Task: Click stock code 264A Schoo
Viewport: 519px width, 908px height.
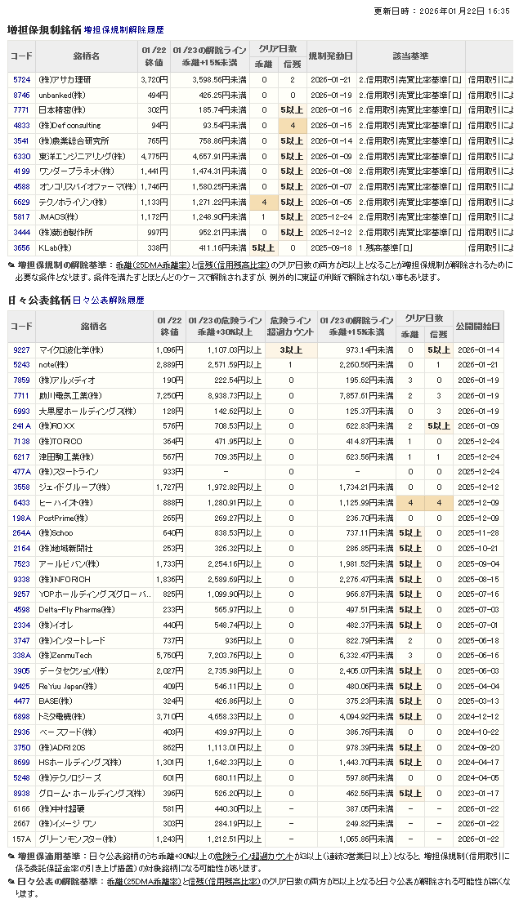Action: coord(21,533)
